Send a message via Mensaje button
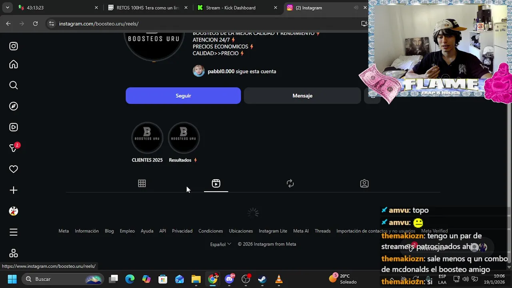512x288 pixels. tap(302, 96)
